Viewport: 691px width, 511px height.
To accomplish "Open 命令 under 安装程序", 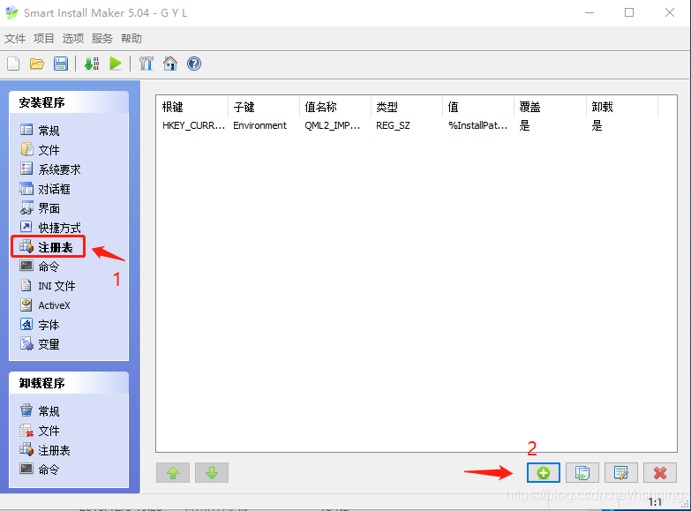I will [x=40, y=267].
